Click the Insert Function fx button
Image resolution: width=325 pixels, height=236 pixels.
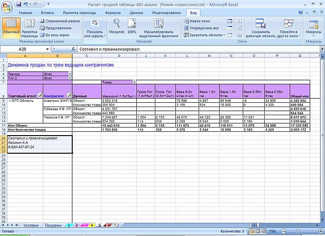pos(73,49)
